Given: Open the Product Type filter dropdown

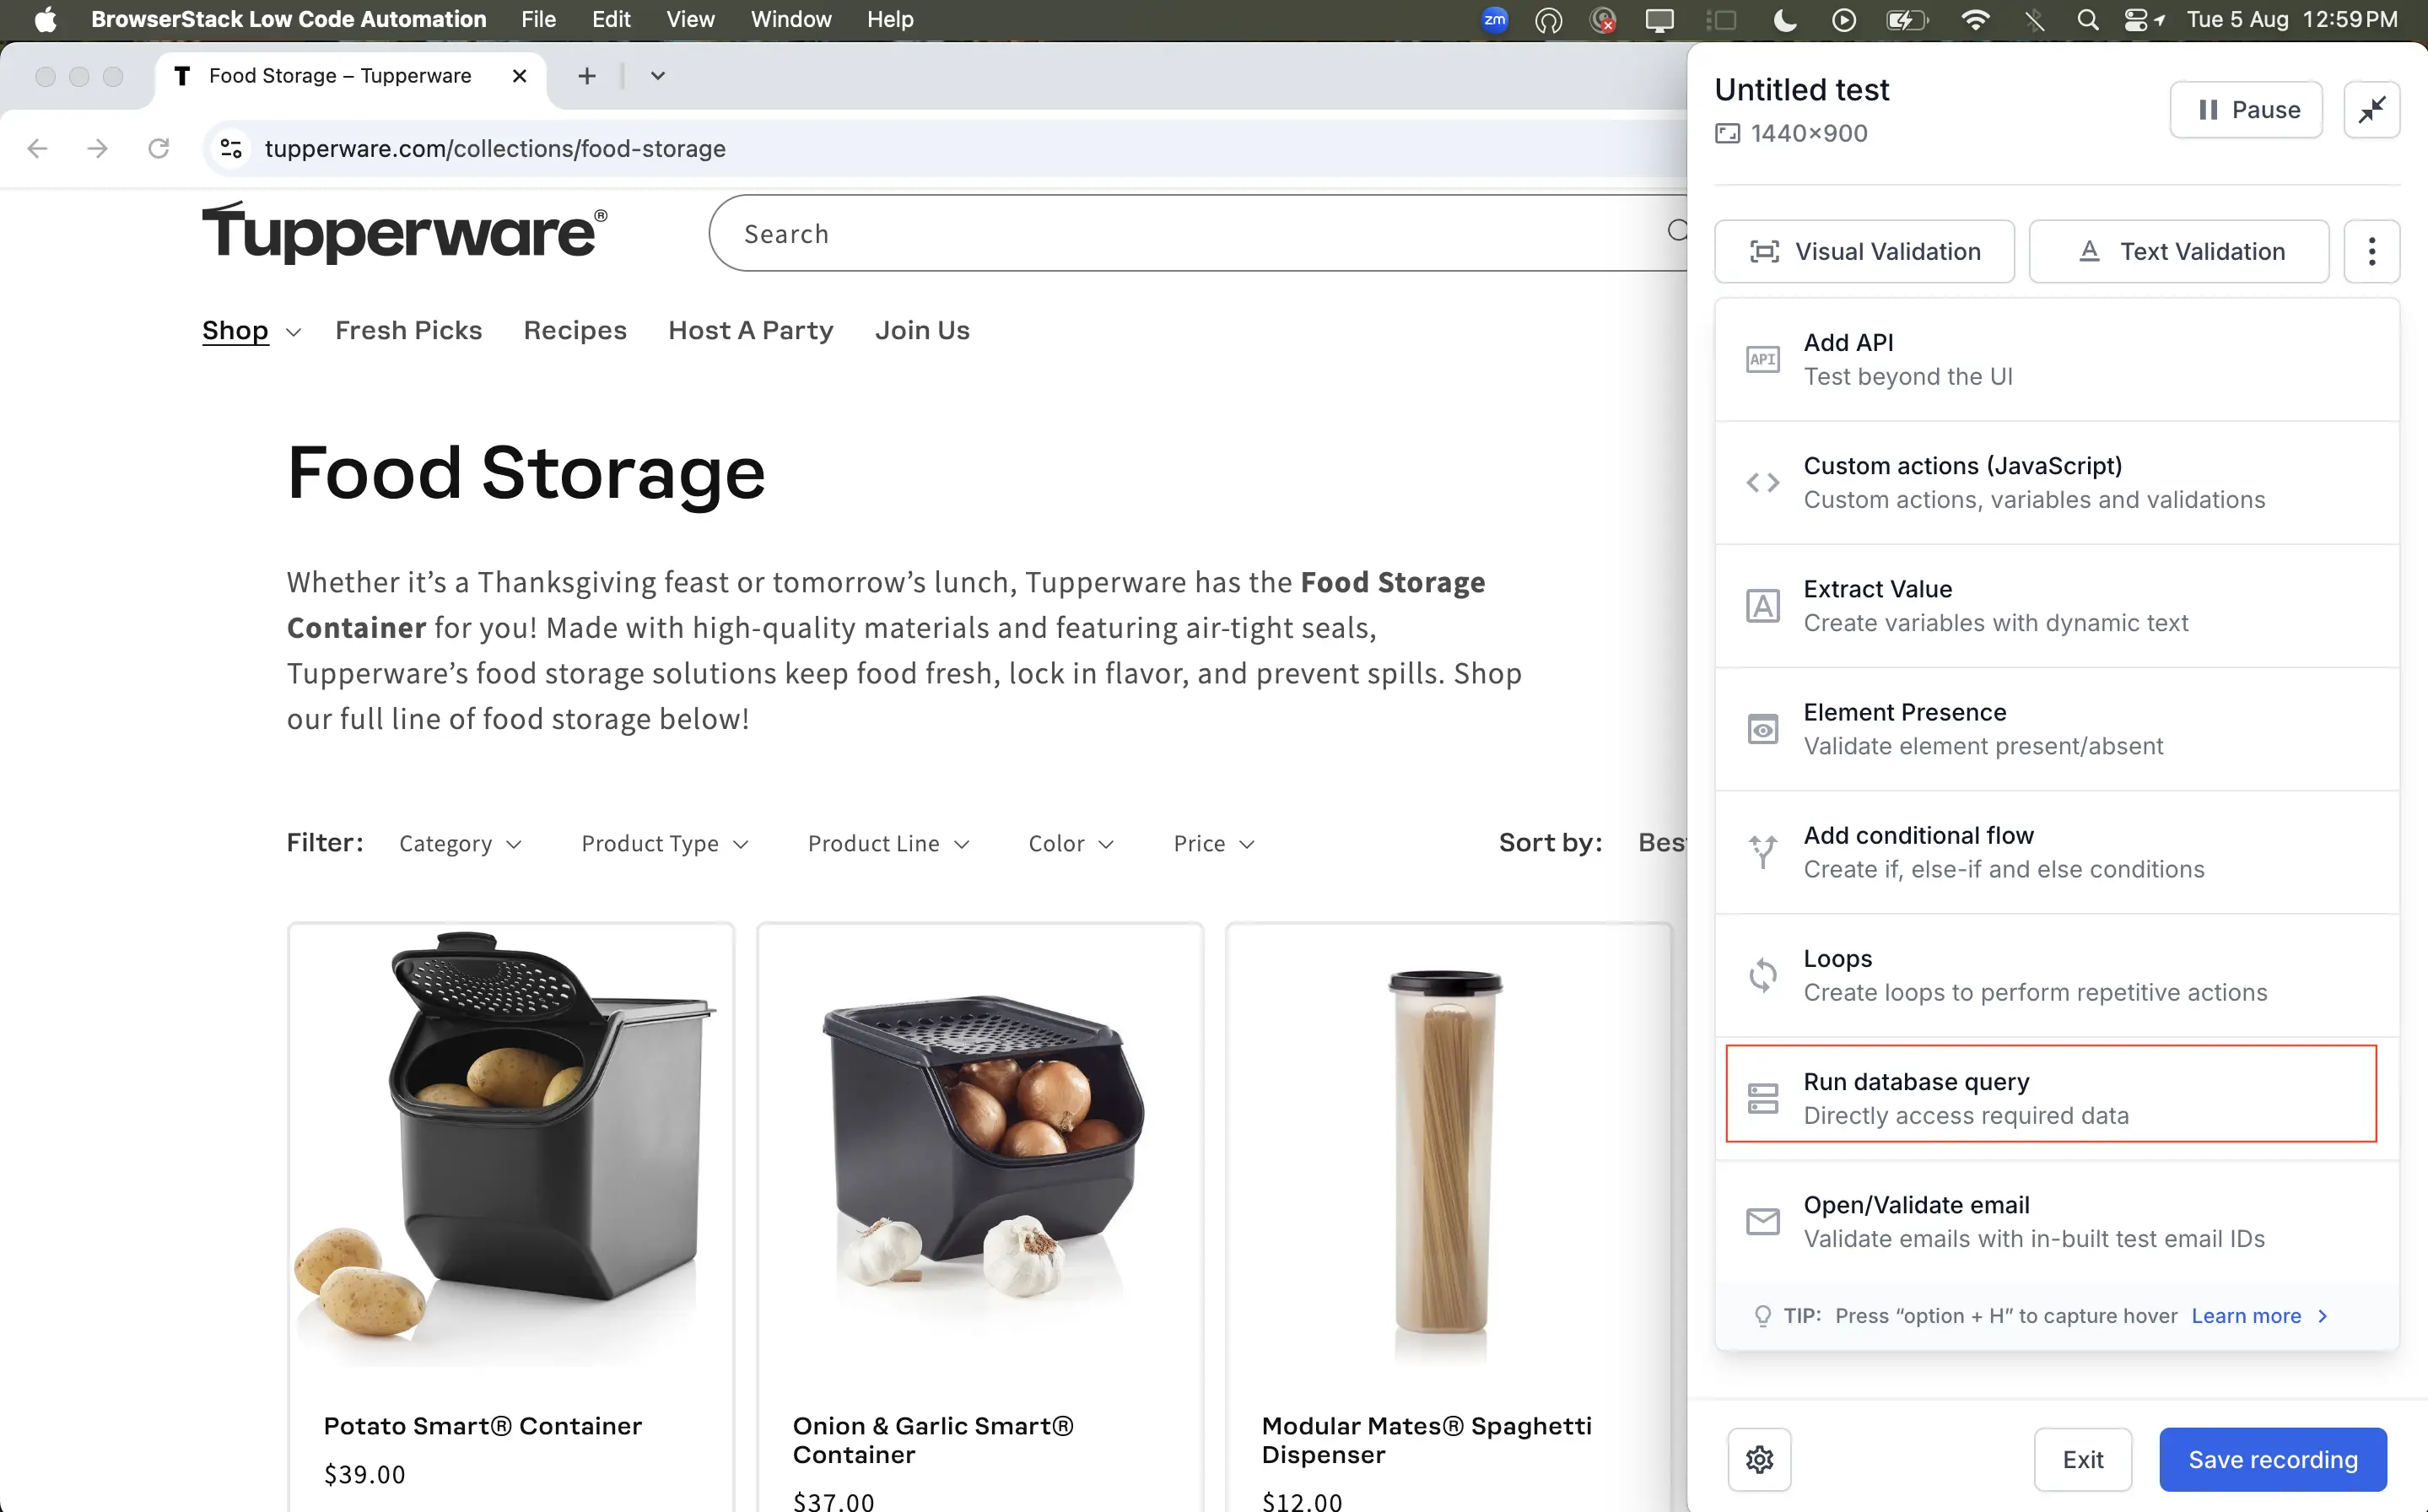Looking at the screenshot, I should click(665, 844).
